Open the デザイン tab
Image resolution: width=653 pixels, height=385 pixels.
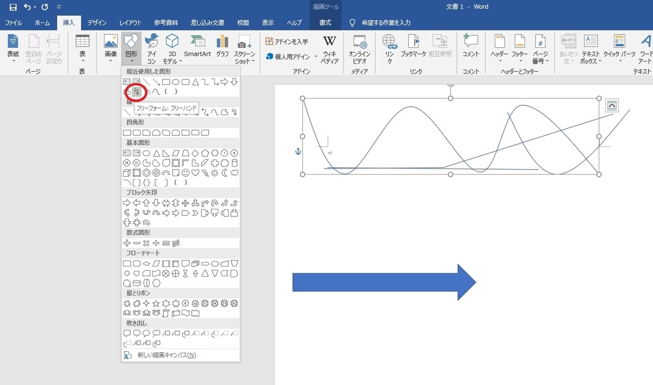97,23
